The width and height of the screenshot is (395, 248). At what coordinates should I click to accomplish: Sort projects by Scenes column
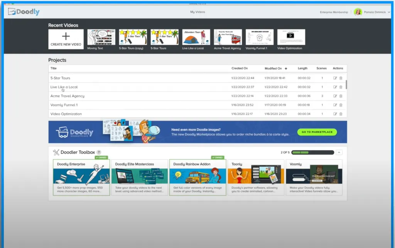tap(321, 68)
